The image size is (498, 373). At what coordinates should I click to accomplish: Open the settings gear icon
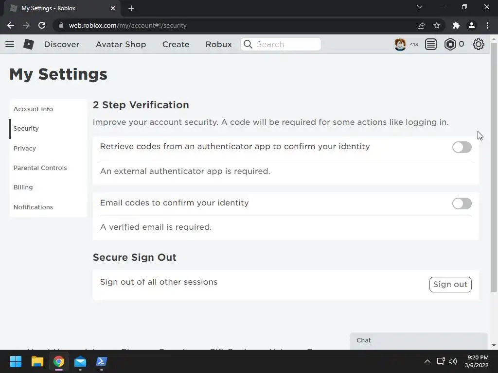pyautogui.click(x=479, y=44)
